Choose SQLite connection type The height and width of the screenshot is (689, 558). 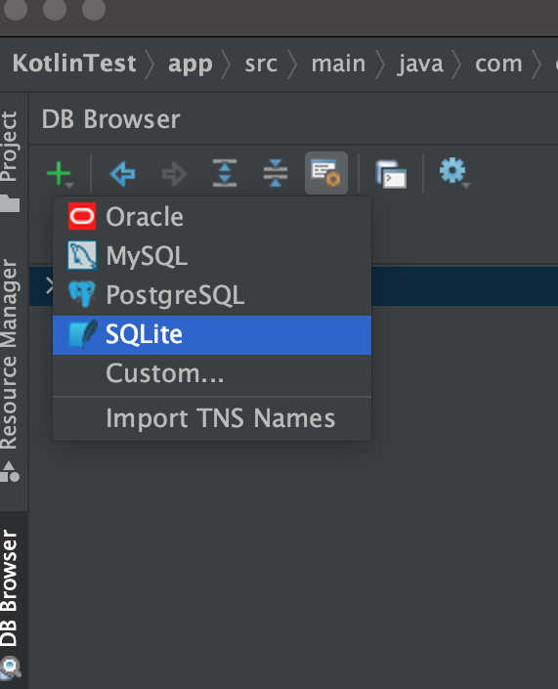click(x=212, y=335)
